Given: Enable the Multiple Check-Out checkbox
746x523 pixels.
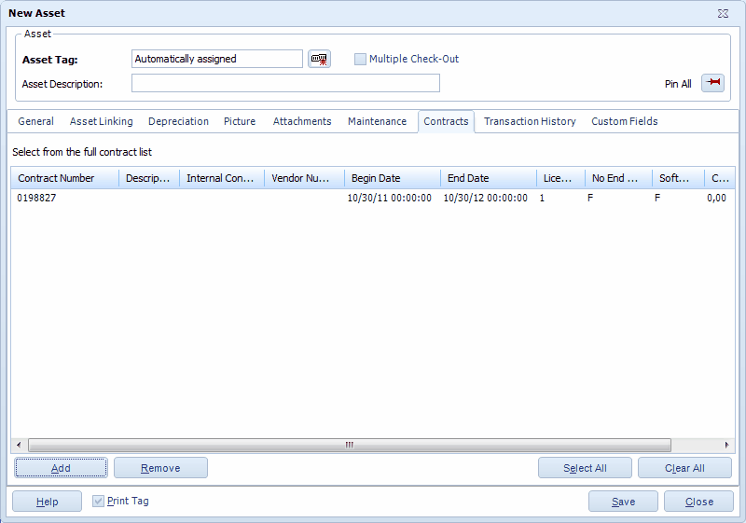Looking at the screenshot, I should pos(361,59).
